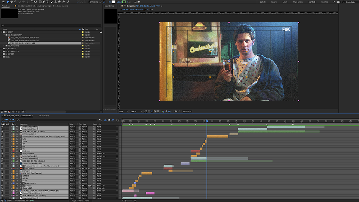The height and width of the screenshot is (202, 359).
Task: Click the timeline current time indicator marker
Action: pos(207,121)
